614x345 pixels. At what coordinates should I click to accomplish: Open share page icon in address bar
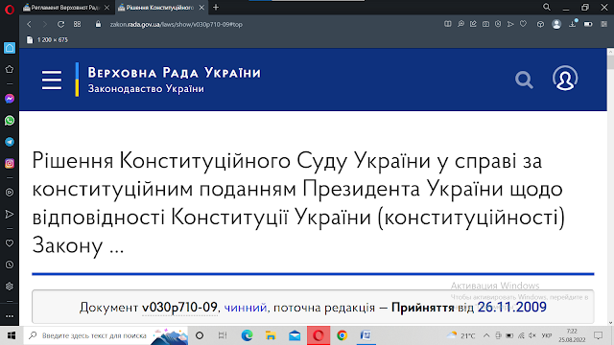[473, 24]
